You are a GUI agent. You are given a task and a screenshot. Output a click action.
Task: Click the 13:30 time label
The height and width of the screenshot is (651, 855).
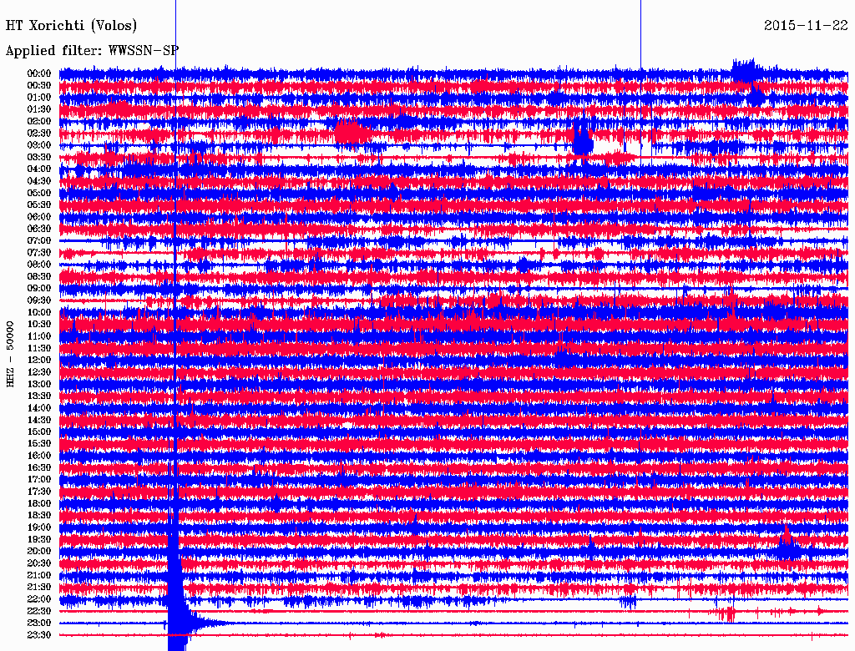tap(38, 396)
